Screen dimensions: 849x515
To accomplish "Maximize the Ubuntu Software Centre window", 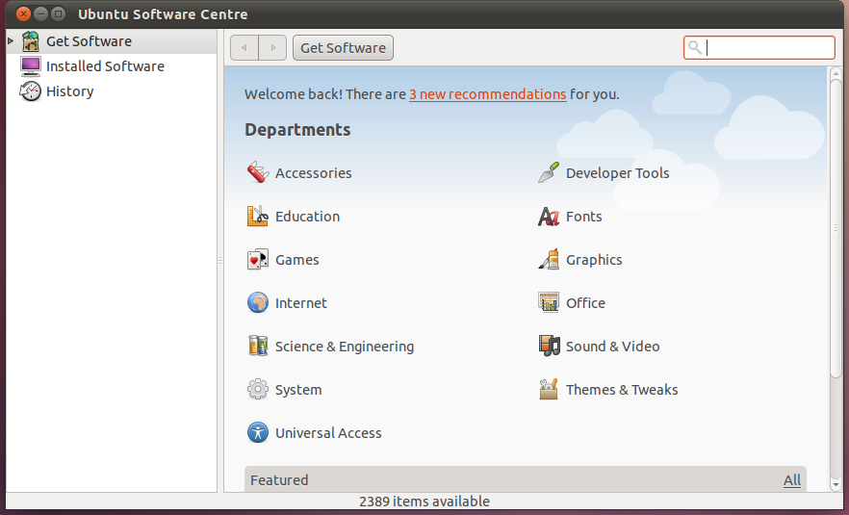I will click(58, 13).
